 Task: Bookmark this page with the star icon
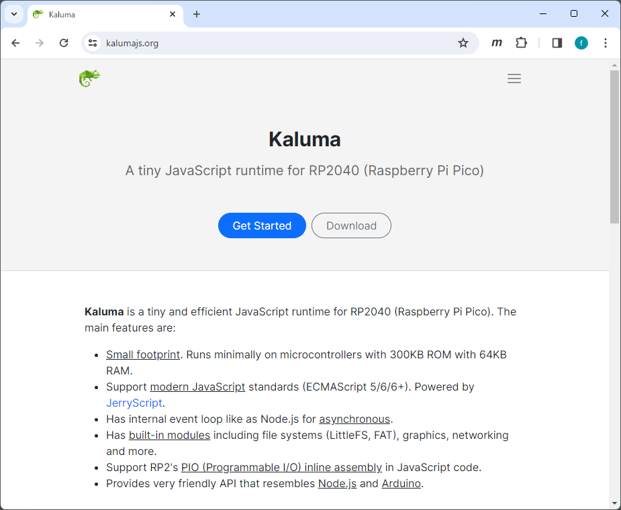coord(463,42)
